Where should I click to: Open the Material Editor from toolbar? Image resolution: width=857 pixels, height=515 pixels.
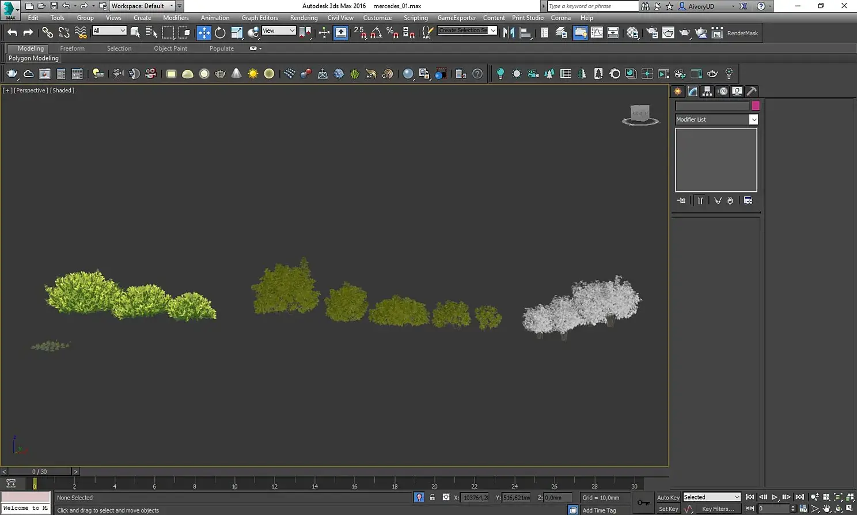click(x=632, y=33)
